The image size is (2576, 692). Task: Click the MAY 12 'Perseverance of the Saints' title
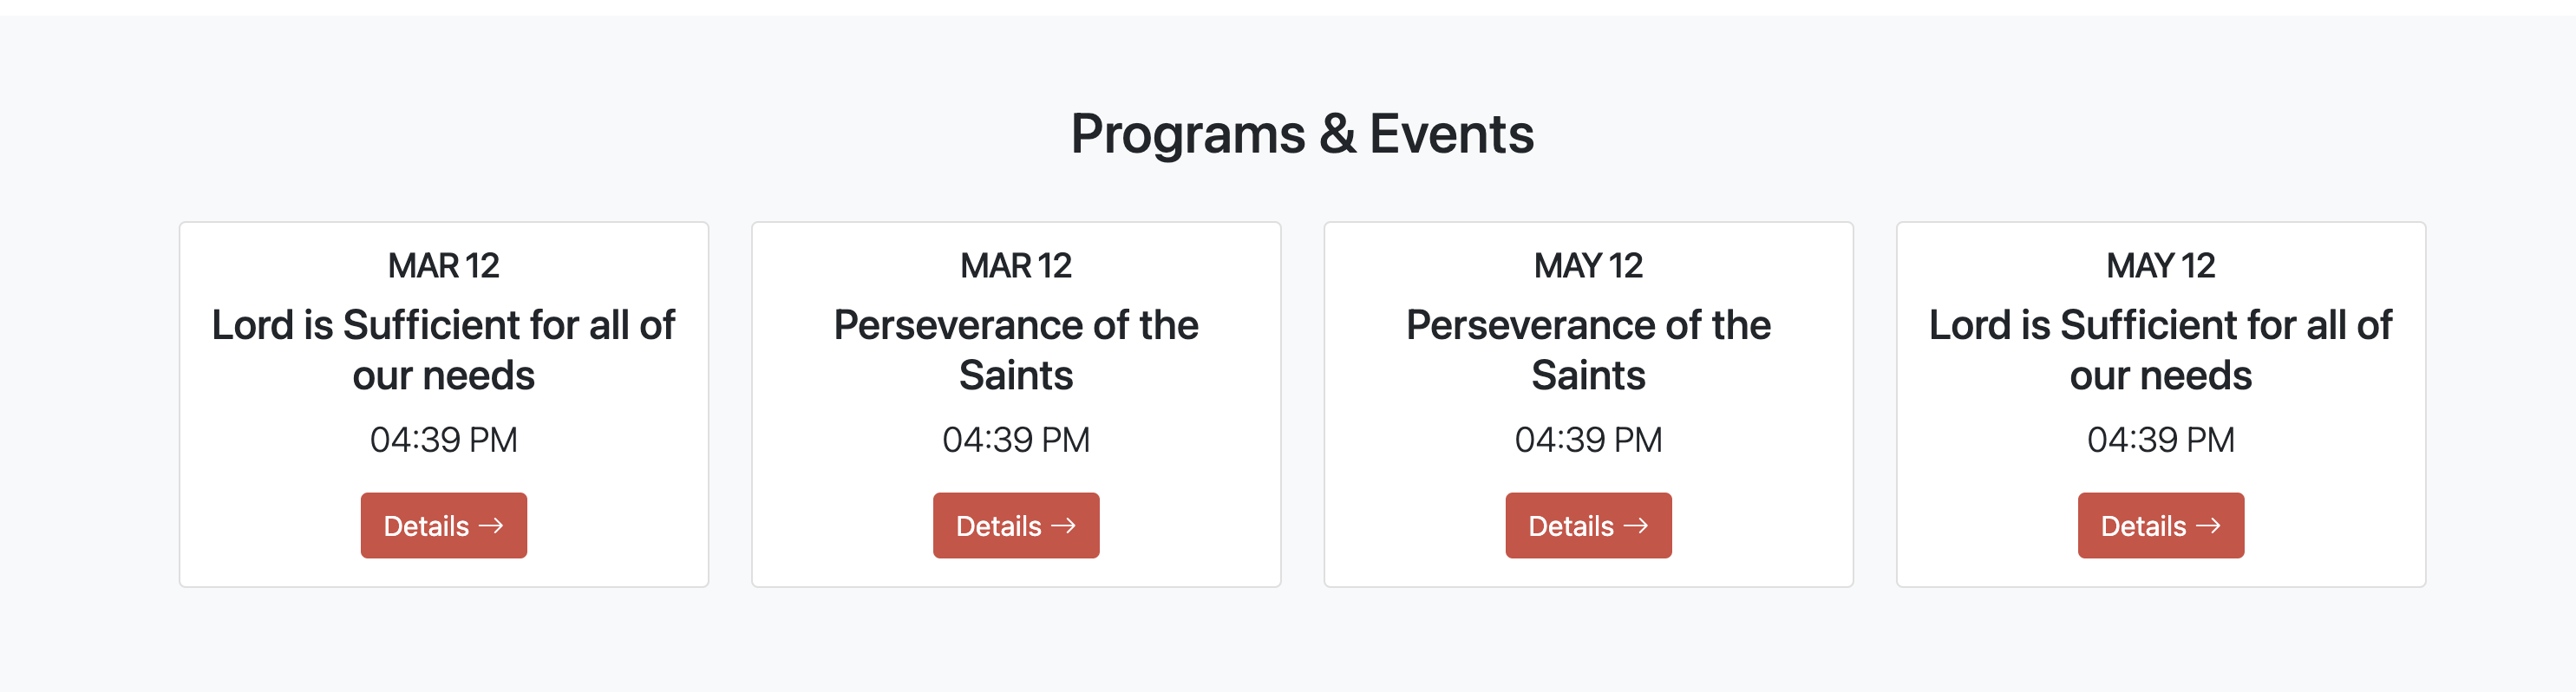1588,350
